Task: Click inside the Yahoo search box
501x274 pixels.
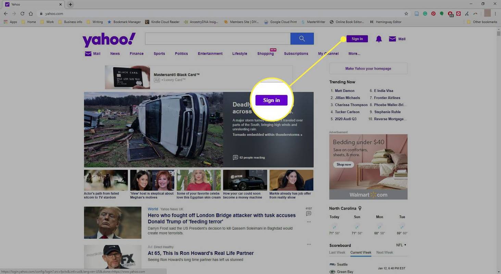Action: [218, 39]
